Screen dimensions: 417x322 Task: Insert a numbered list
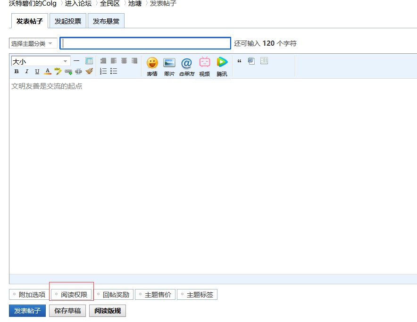103,71
